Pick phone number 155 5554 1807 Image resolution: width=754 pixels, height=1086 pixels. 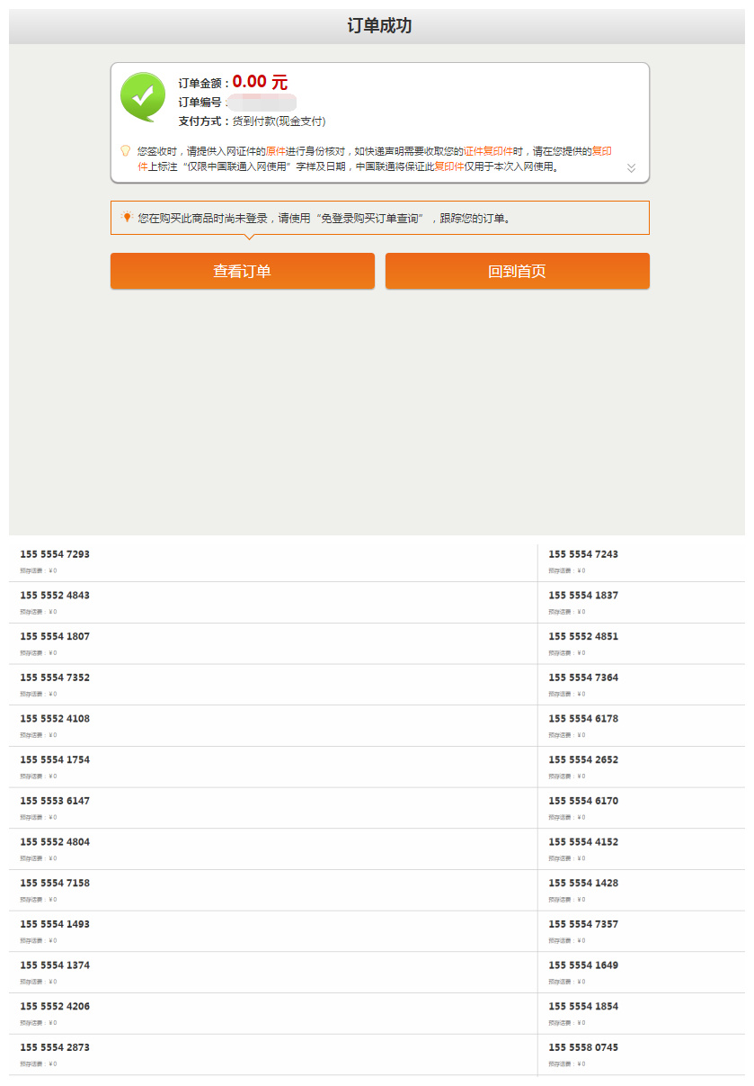tap(55, 637)
